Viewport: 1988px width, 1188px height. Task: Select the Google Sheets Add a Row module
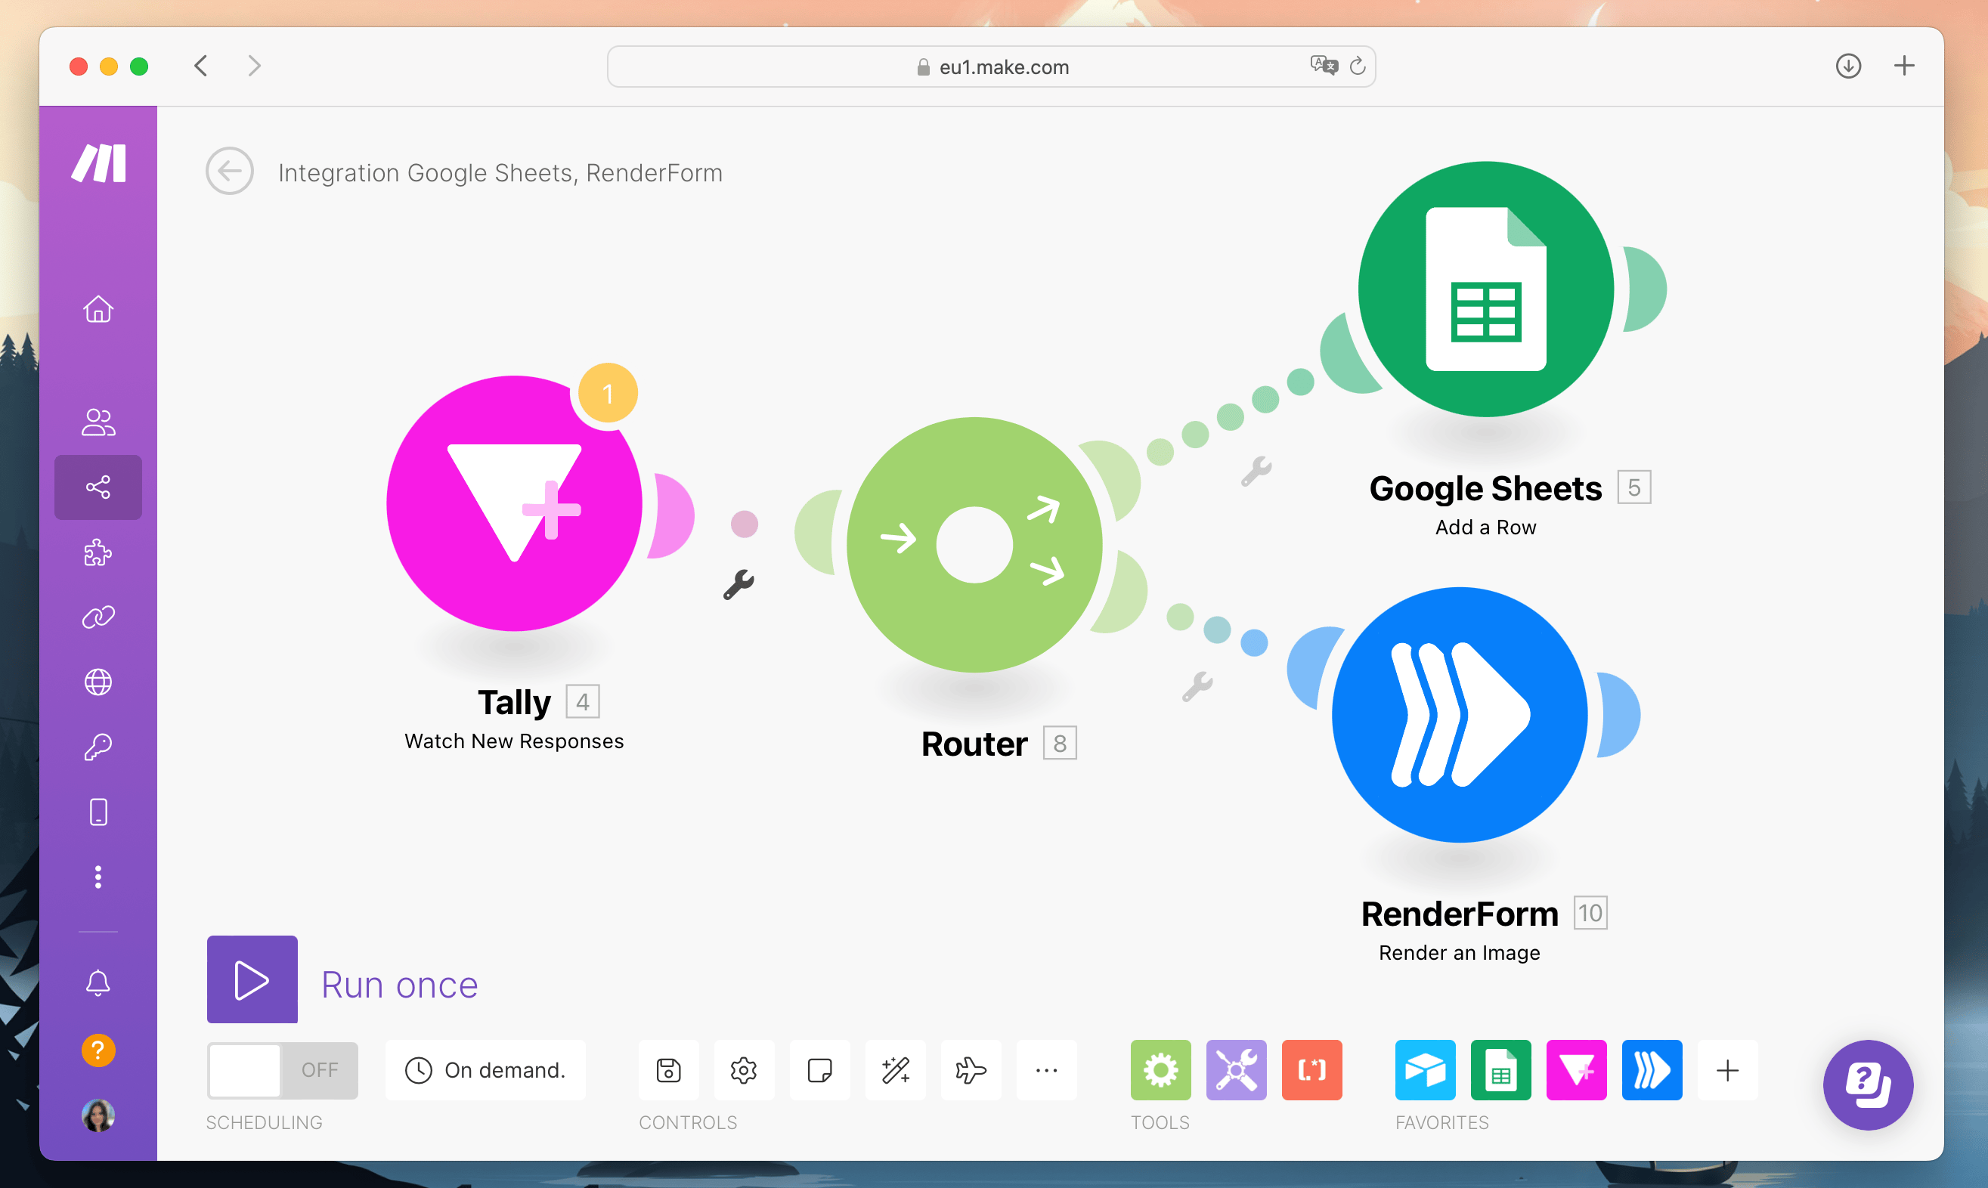pos(1486,289)
